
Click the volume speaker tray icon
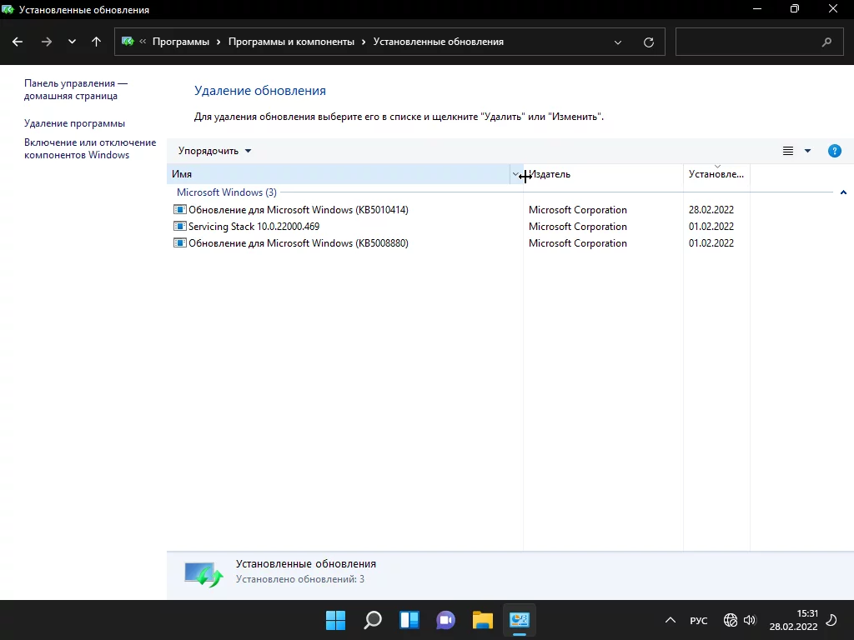[x=750, y=620]
